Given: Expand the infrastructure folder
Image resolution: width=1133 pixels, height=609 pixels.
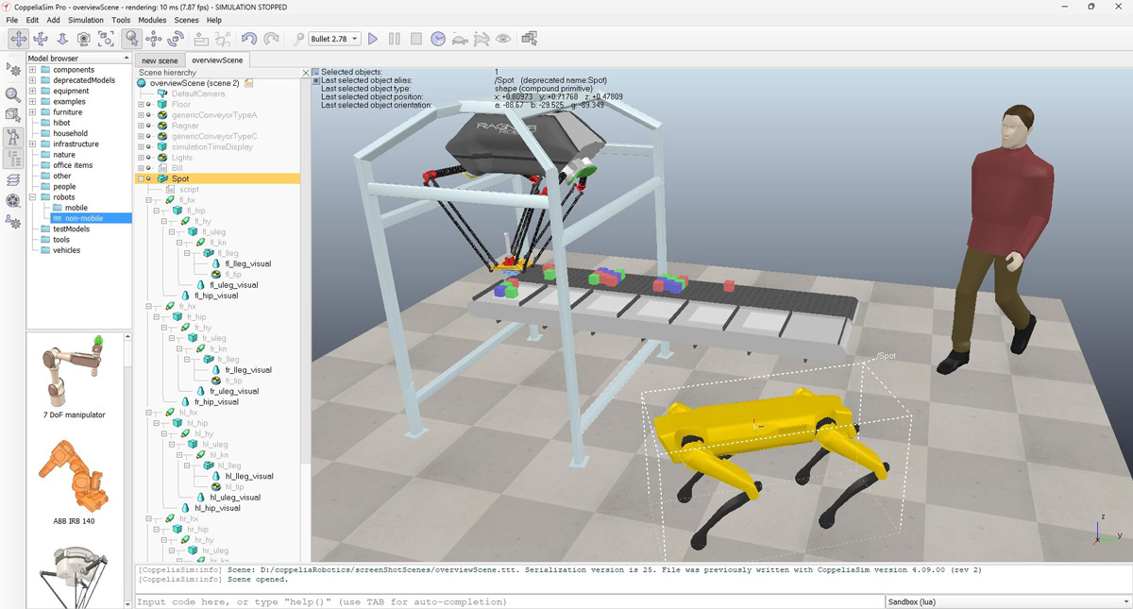Looking at the screenshot, I should [33, 144].
